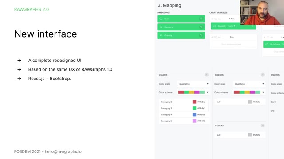Click the 'Start' label in the right colors panel

tap(273, 102)
